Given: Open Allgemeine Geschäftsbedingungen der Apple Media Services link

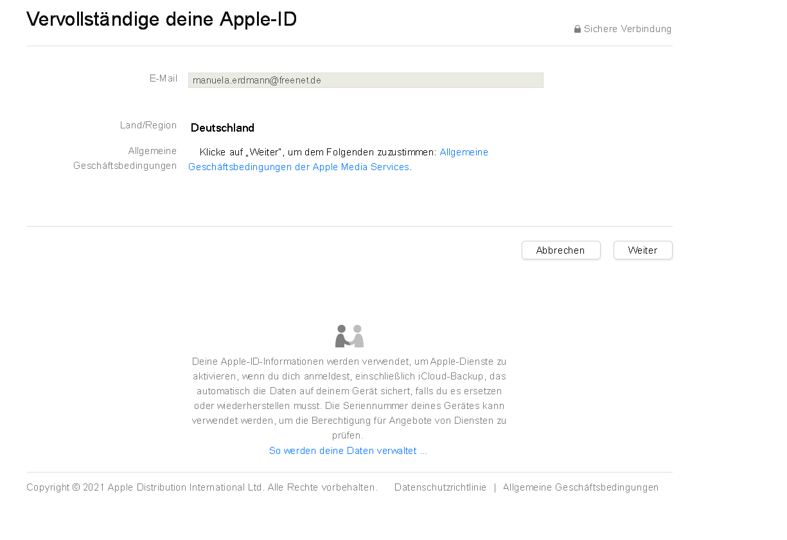Looking at the screenshot, I should coord(338,160).
